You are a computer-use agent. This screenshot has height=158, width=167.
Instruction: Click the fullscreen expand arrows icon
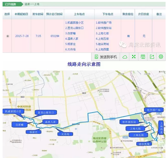[x=134, y=57]
